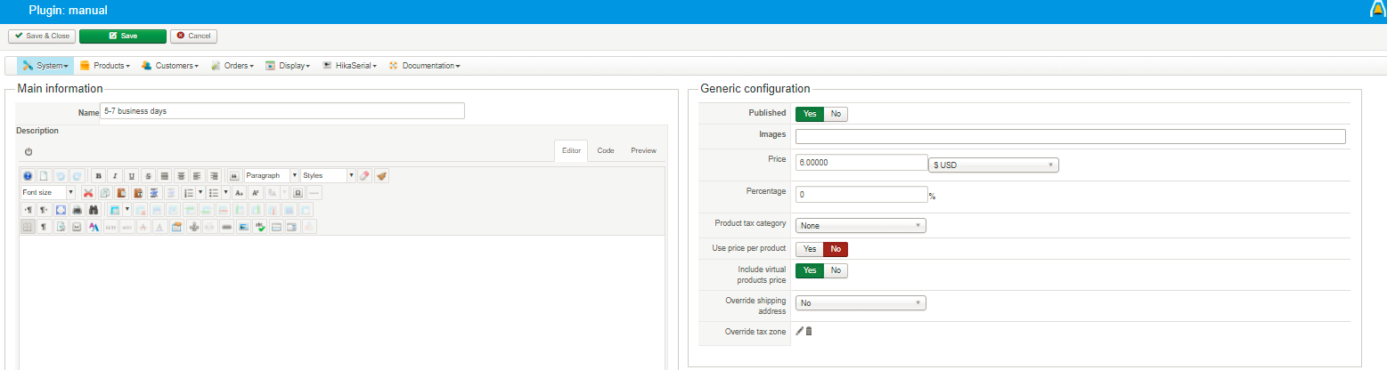Open find with the binoculars icon
Screen dimensions: 1387x370
coord(93,210)
